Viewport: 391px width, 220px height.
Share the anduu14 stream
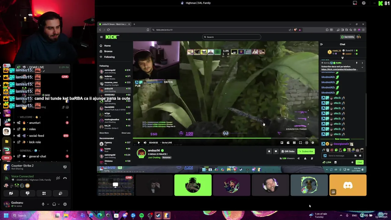point(298,158)
